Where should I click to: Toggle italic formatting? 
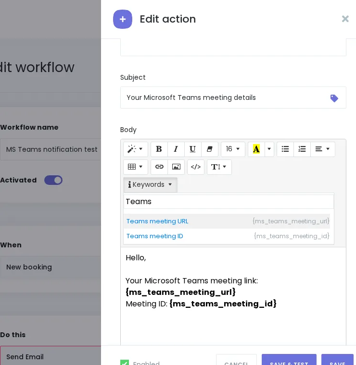(176, 149)
